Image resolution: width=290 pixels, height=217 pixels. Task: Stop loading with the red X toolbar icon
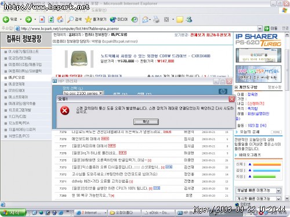pyautogui.click(x=42, y=20)
